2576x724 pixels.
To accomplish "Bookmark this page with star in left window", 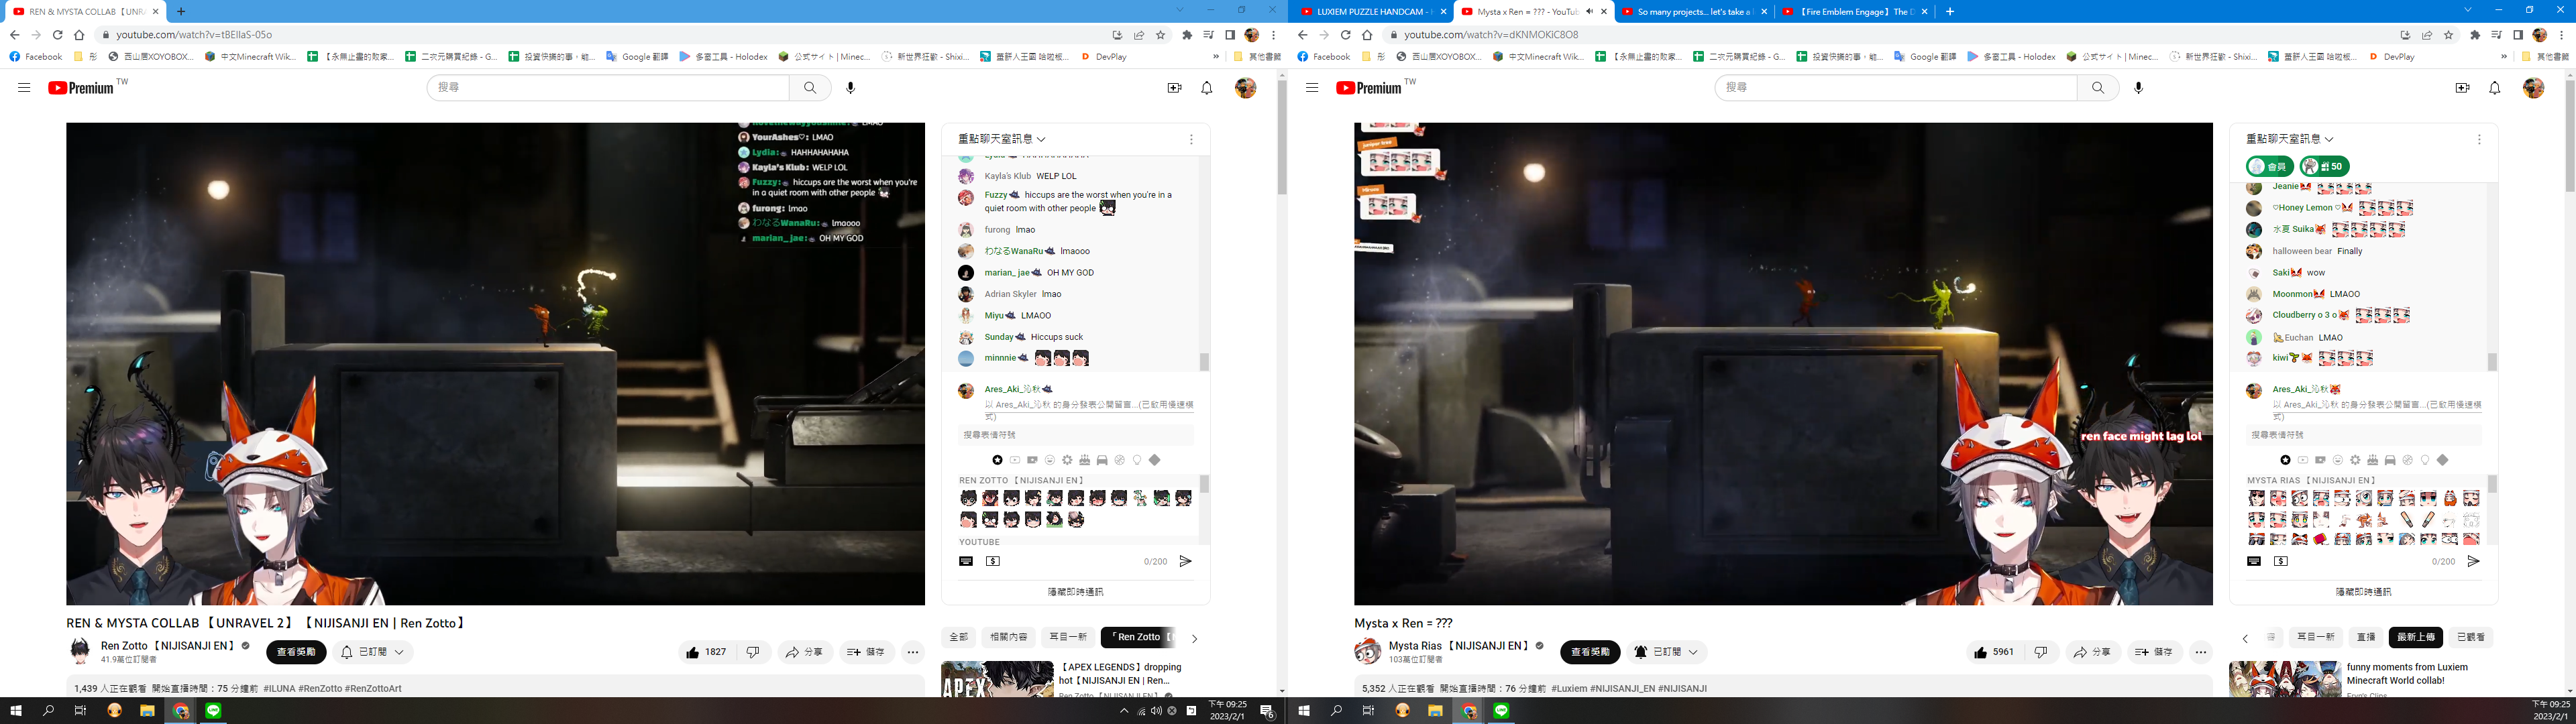I will (1161, 35).
